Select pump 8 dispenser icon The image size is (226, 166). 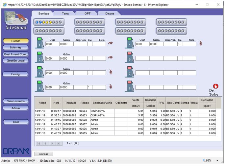(x=130, y=86)
